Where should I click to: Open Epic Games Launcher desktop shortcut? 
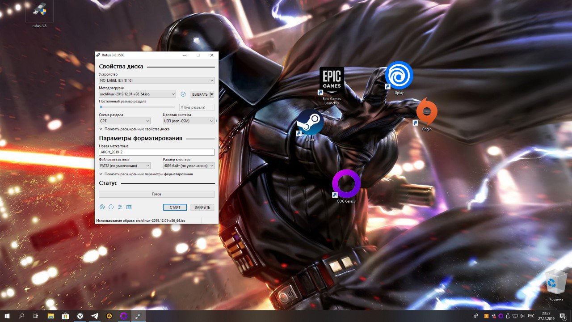(332, 86)
